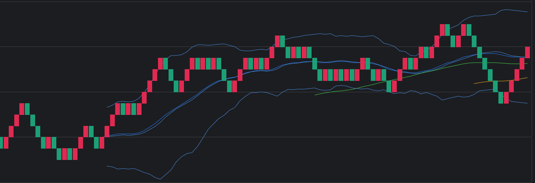
Task: Select the orange moving average line
Action: (501, 81)
